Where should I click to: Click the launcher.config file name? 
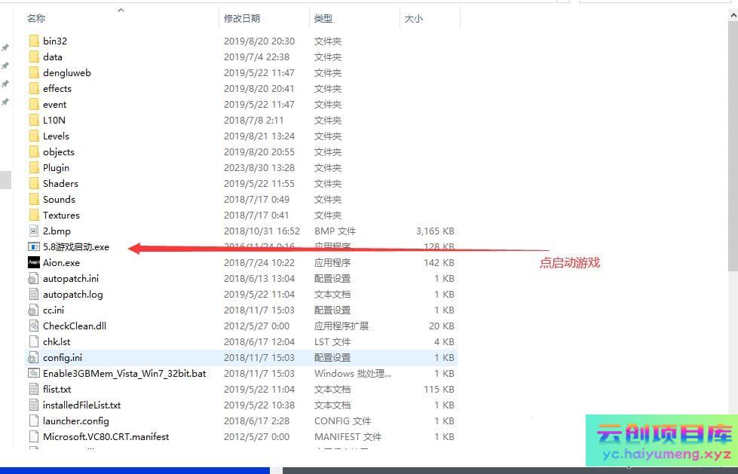[75, 420]
